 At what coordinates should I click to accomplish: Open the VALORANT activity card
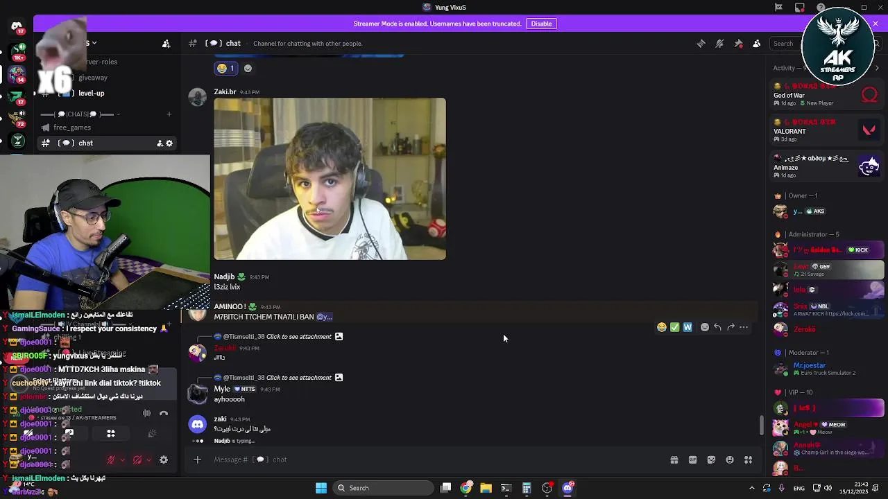tap(827, 131)
